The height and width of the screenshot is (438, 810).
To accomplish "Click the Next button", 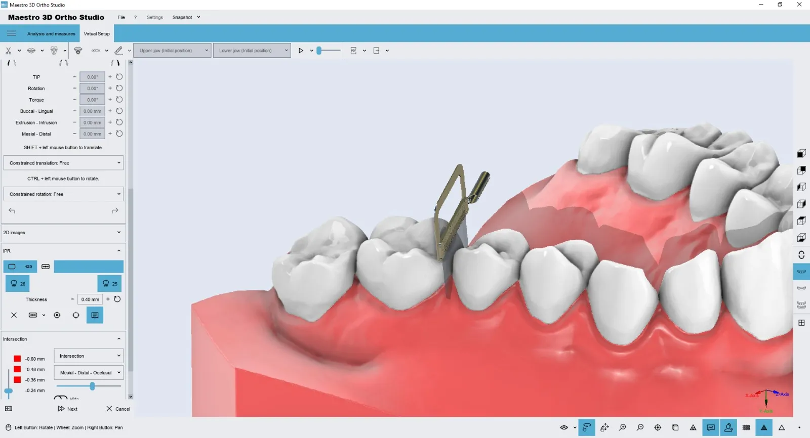I will coord(68,409).
